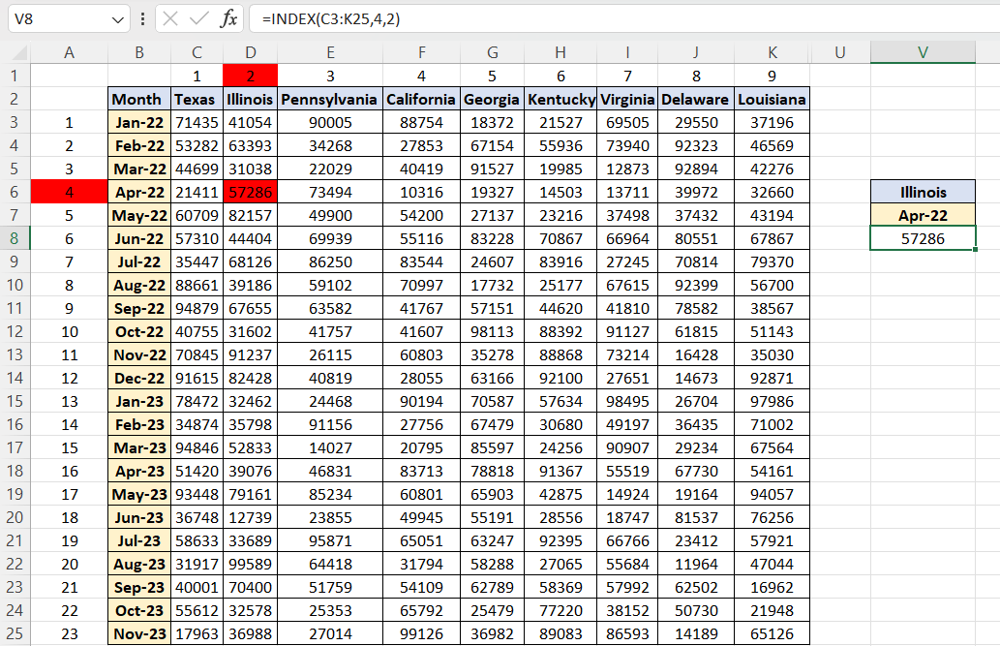The width and height of the screenshot is (1000, 646).
Task: Click the Cancel (X) formula bar icon
Action: [170, 19]
